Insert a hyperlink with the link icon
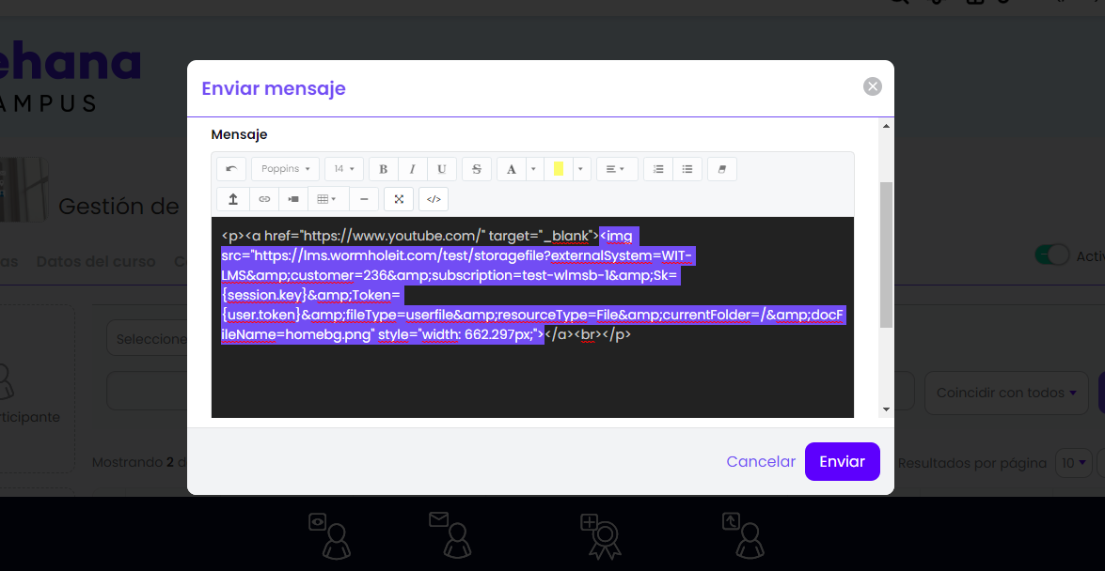Screen dimensions: 1105x571 pos(264,199)
